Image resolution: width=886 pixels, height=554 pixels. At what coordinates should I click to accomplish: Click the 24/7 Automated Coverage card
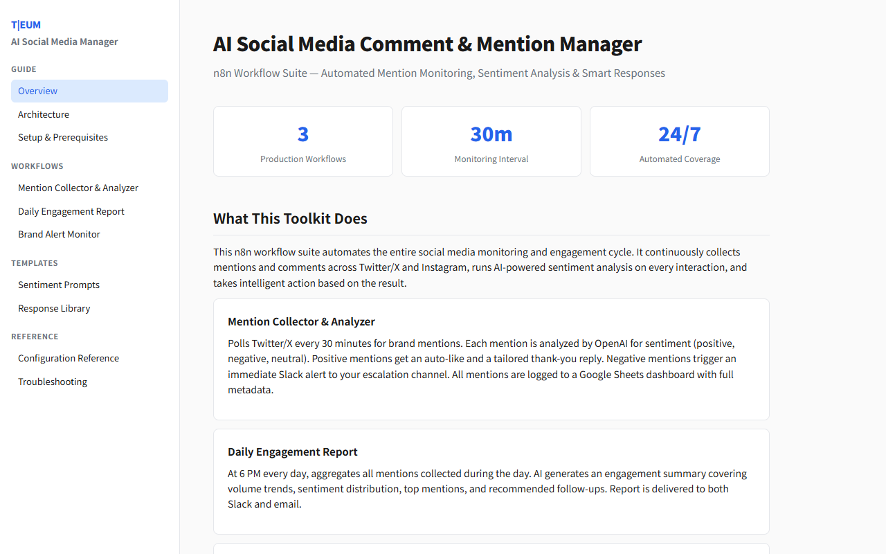(680, 141)
